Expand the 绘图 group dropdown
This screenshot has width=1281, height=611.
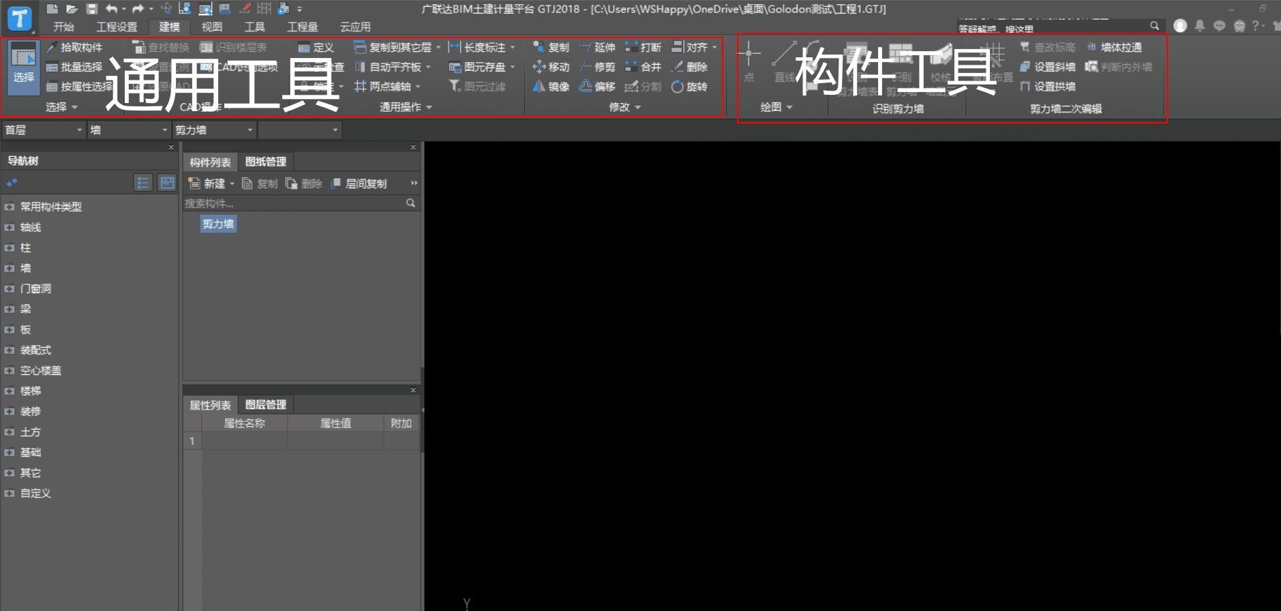tap(789, 107)
